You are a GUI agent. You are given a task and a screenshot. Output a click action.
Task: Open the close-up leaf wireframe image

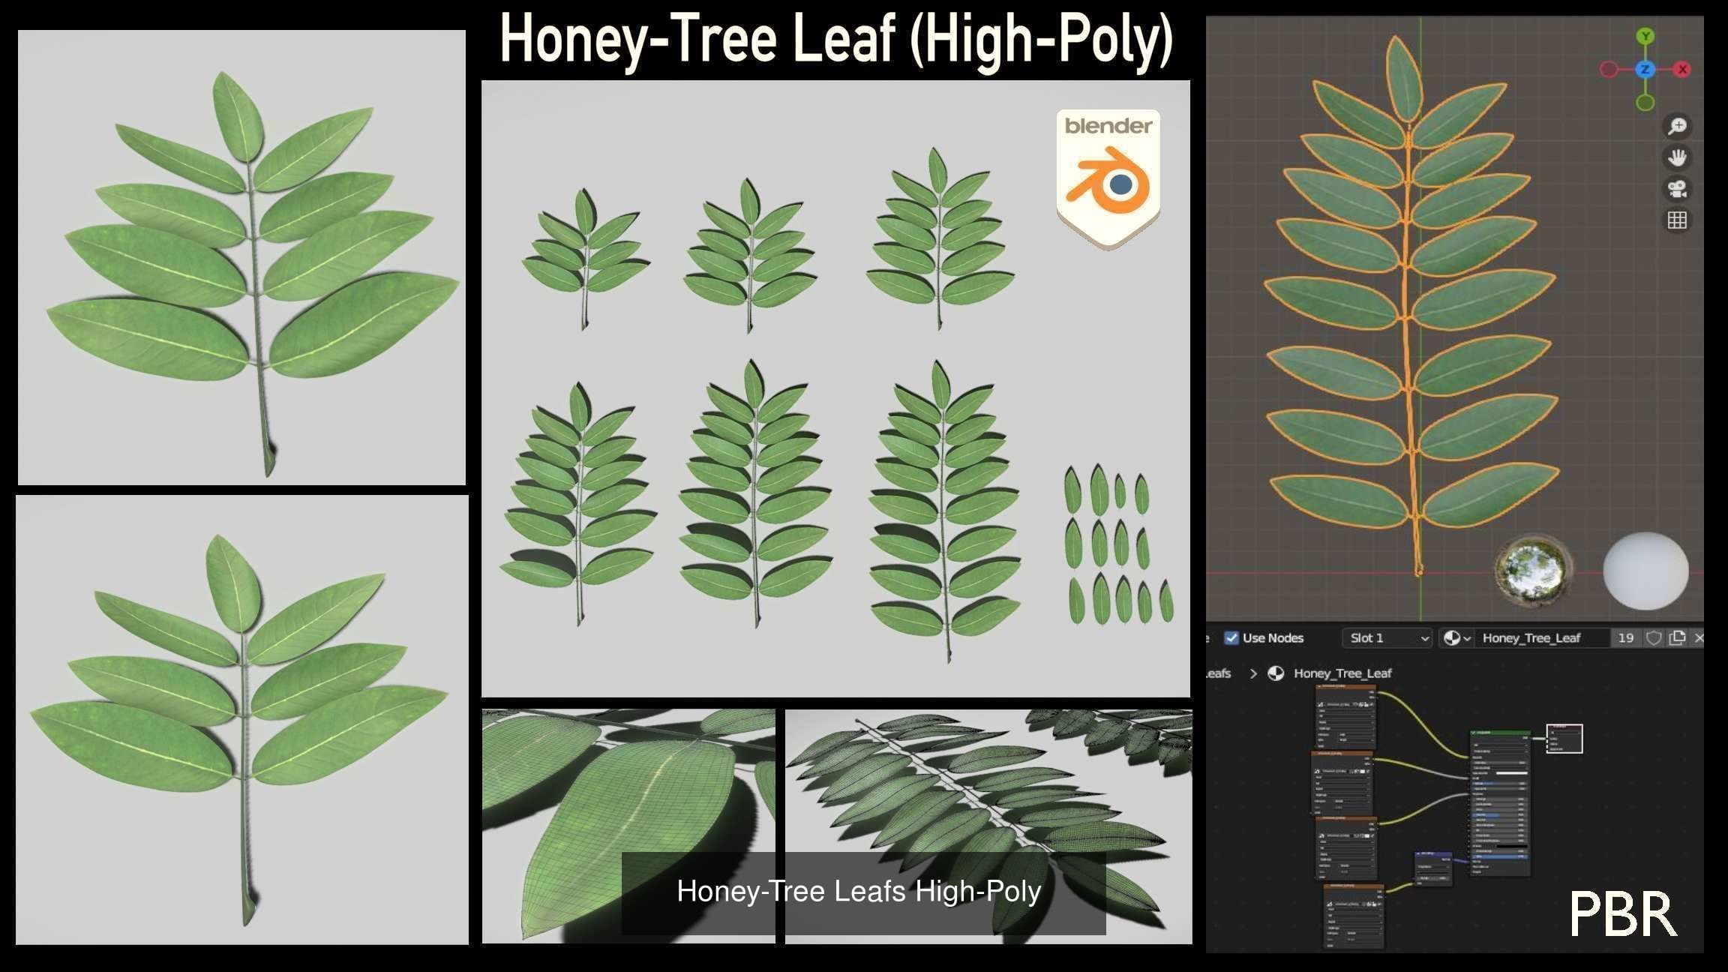click(x=628, y=825)
